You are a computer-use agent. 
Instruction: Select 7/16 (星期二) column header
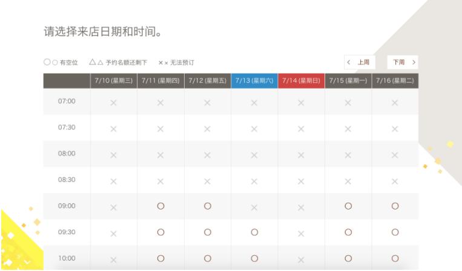tap(395, 81)
